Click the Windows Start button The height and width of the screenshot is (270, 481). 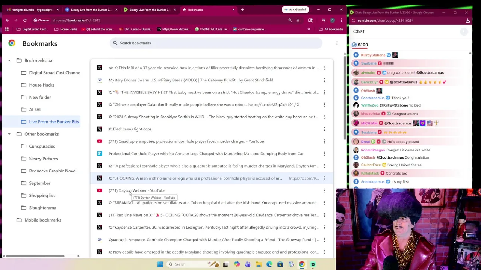[160, 264]
